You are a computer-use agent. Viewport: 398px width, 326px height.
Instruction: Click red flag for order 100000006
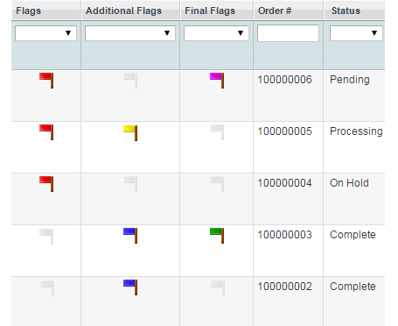pos(46,81)
